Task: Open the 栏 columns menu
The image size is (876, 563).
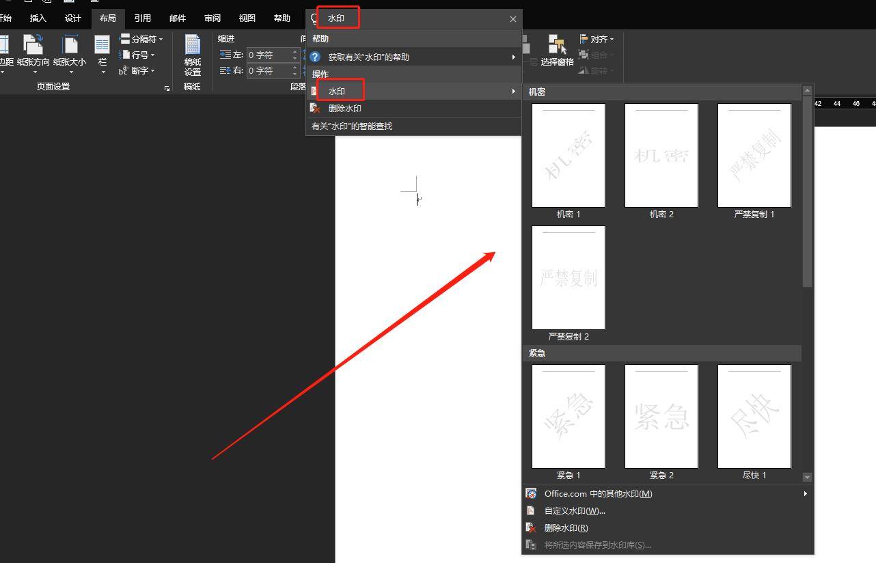Action: point(102,55)
